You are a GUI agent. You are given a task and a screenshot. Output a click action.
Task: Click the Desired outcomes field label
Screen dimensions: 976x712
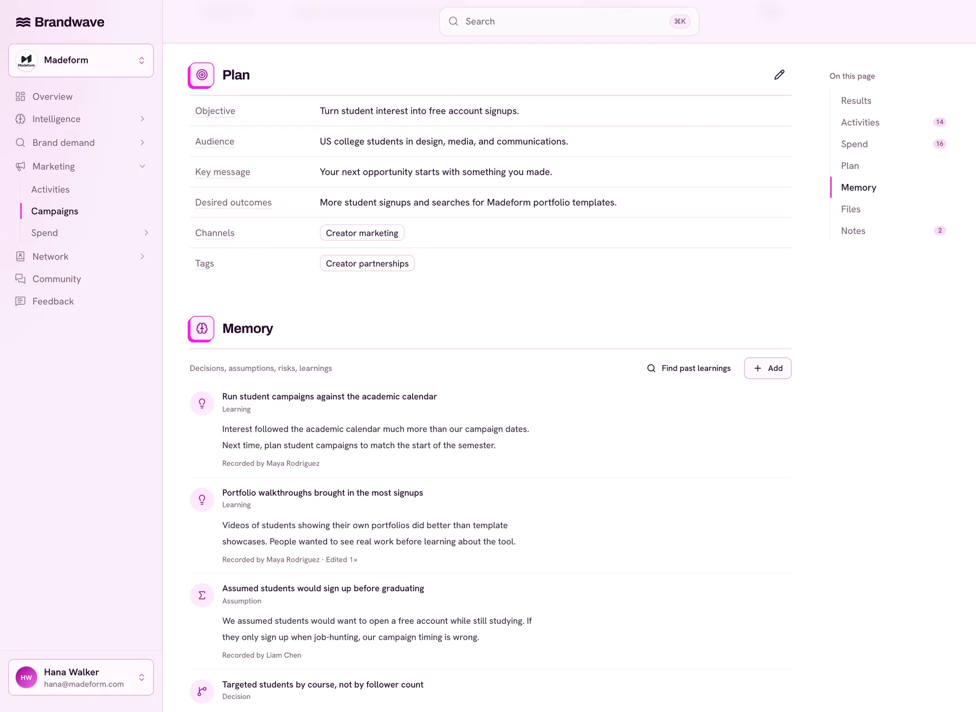(233, 202)
